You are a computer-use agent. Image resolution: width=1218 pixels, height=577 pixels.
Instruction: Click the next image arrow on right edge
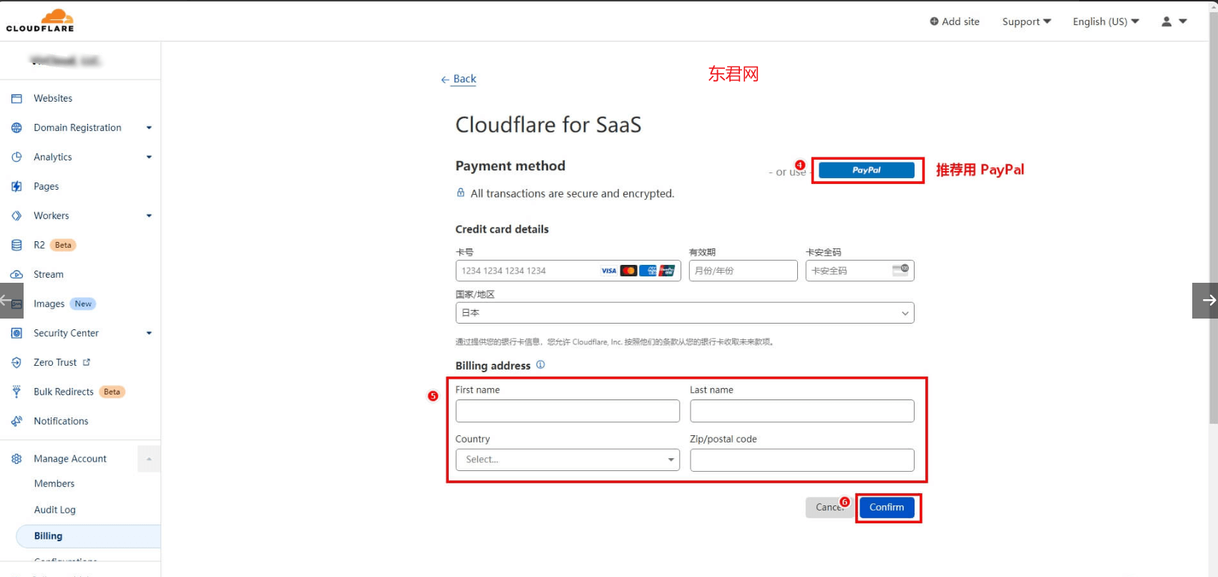point(1205,300)
